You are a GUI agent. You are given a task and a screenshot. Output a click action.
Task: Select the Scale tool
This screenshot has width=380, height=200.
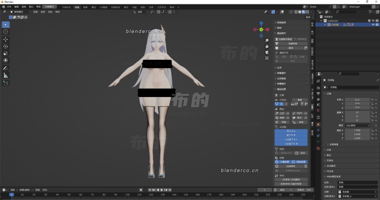point(6,53)
